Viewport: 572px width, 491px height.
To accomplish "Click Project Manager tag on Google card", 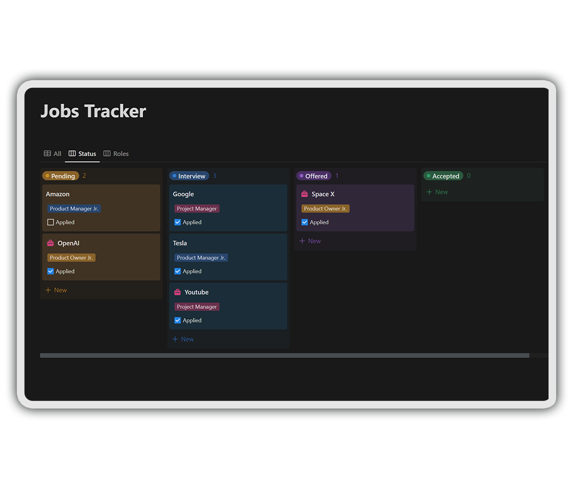I will tap(197, 208).
